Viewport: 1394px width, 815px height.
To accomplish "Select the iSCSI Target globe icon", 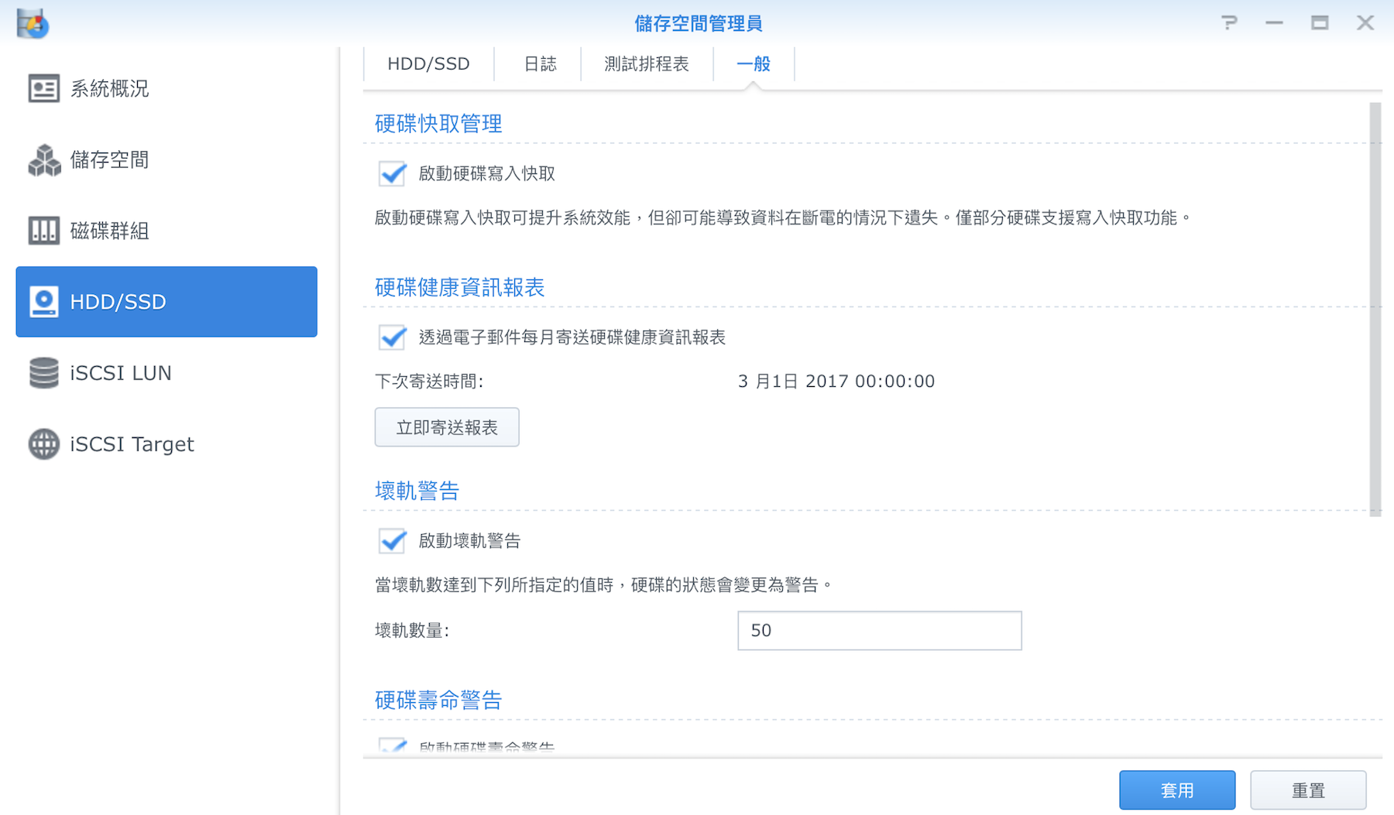I will click(x=43, y=444).
